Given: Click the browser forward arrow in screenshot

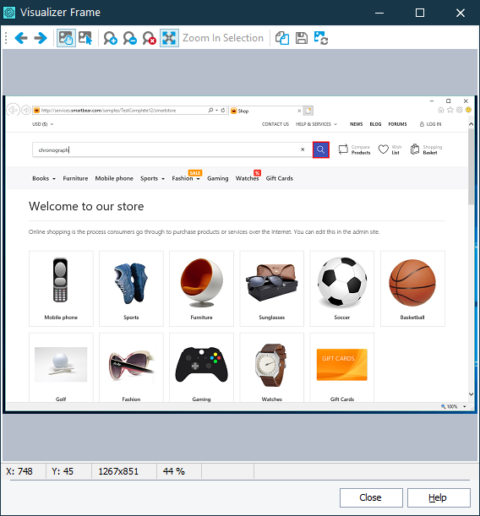Looking at the screenshot, I should (26, 110).
